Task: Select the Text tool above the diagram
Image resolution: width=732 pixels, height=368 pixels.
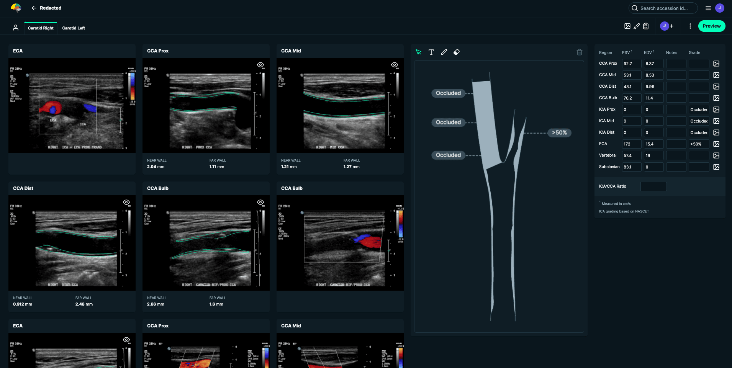Action: point(431,52)
